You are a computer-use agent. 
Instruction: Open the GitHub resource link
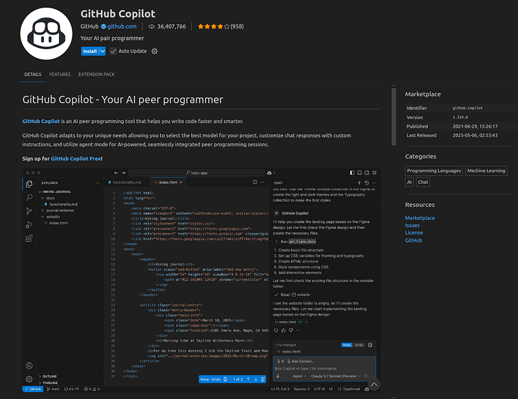(414, 240)
